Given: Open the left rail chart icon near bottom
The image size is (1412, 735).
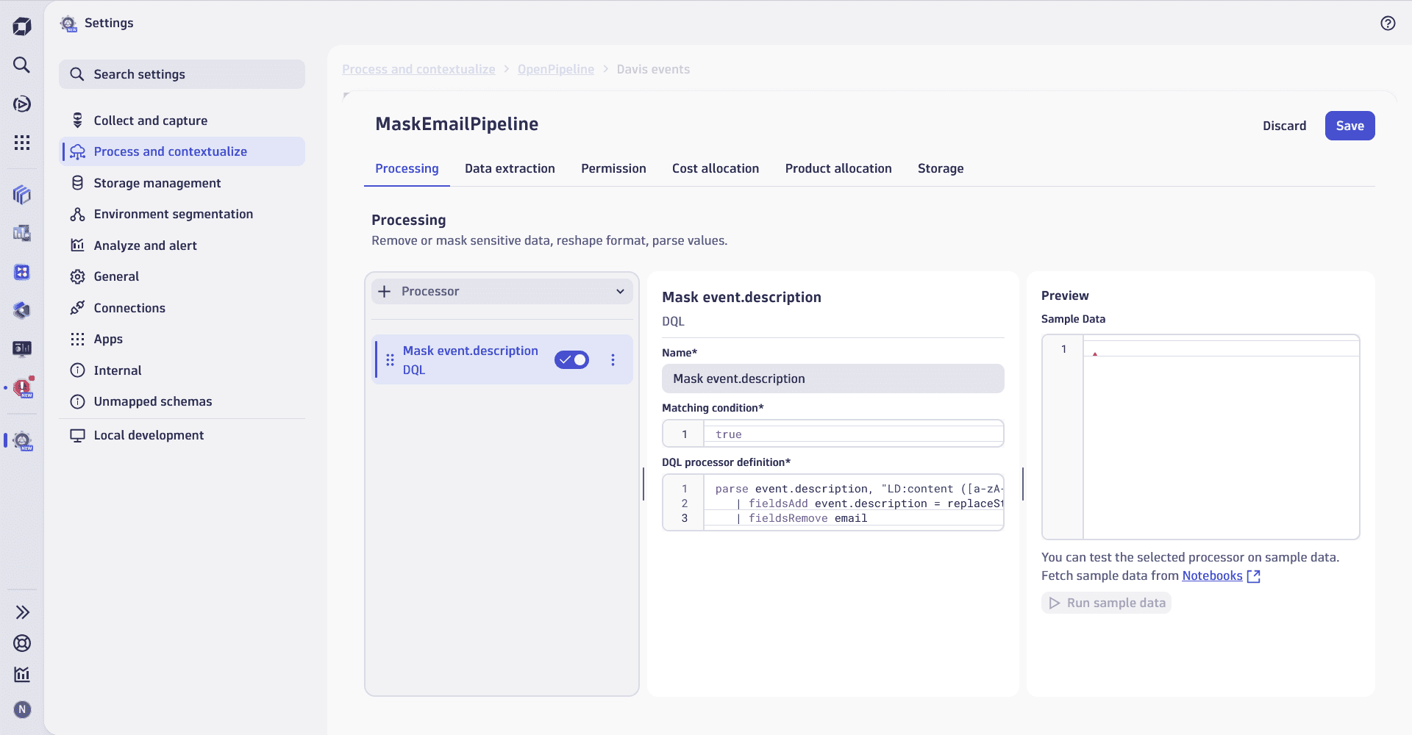Looking at the screenshot, I should click(x=22, y=674).
